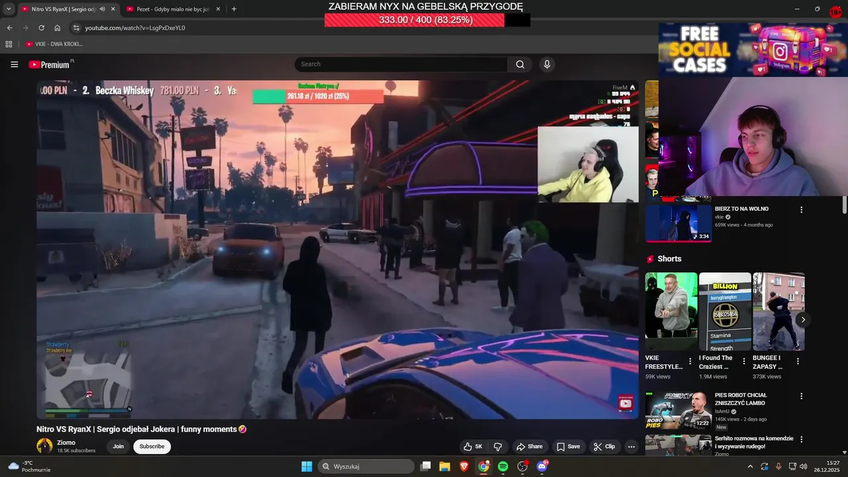Open the Ziomo channel name link
The image size is (848, 477).
[66, 443]
